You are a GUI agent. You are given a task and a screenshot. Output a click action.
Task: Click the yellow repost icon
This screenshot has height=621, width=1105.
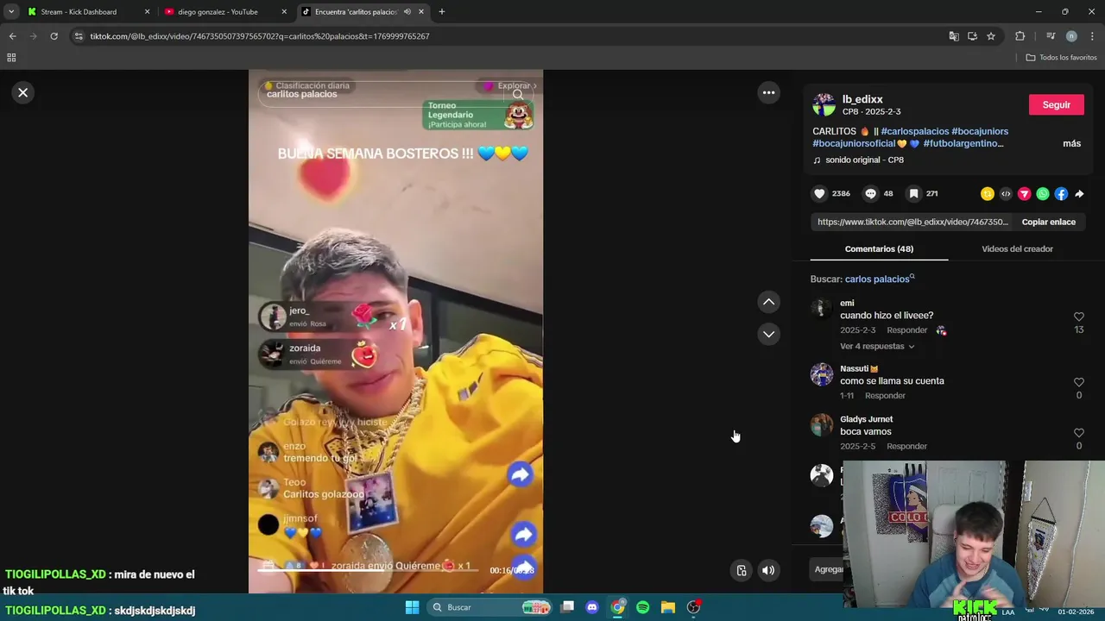coord(988,194)
